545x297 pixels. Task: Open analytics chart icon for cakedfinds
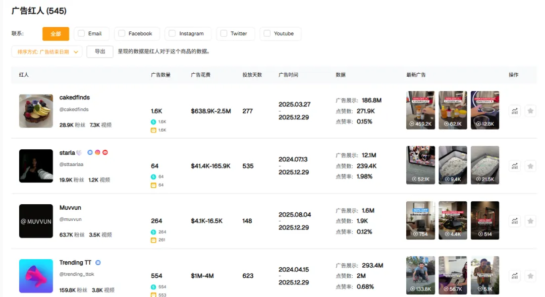[x=514, y=111]
